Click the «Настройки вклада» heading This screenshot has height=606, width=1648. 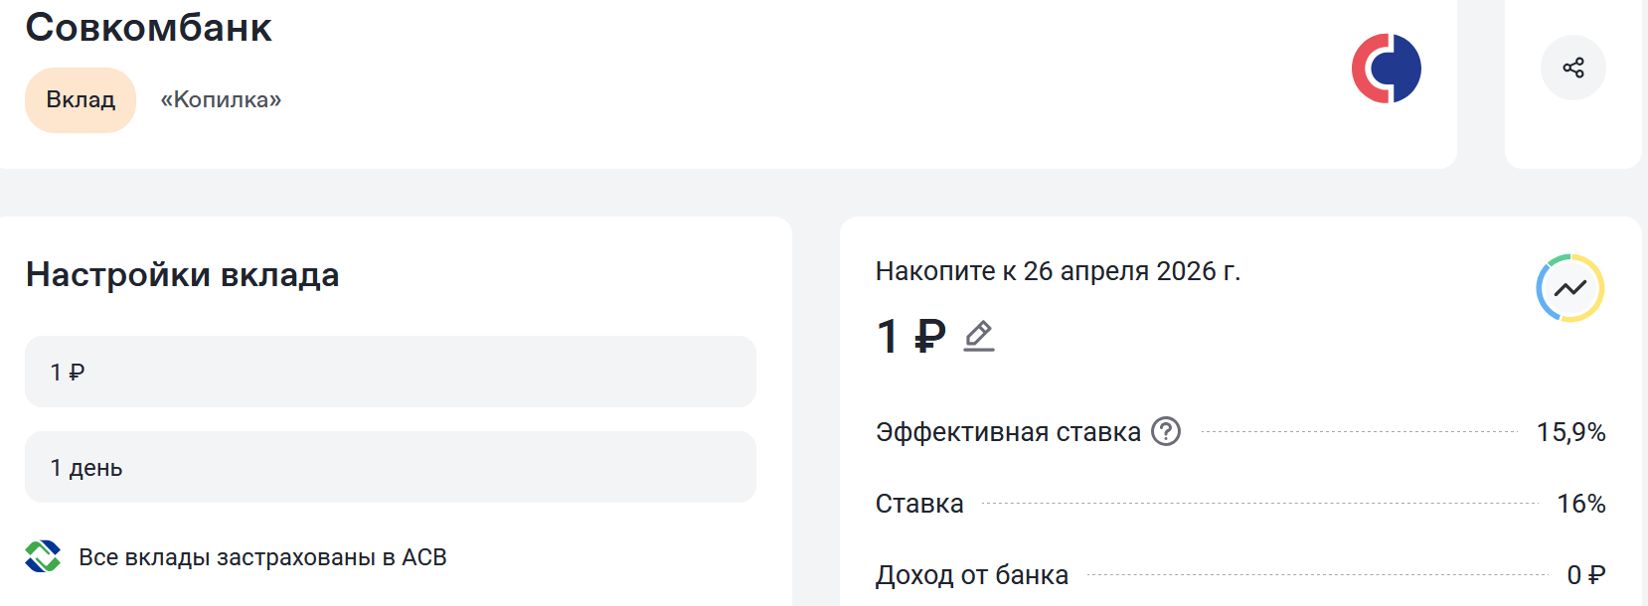(x=182, y=274)
